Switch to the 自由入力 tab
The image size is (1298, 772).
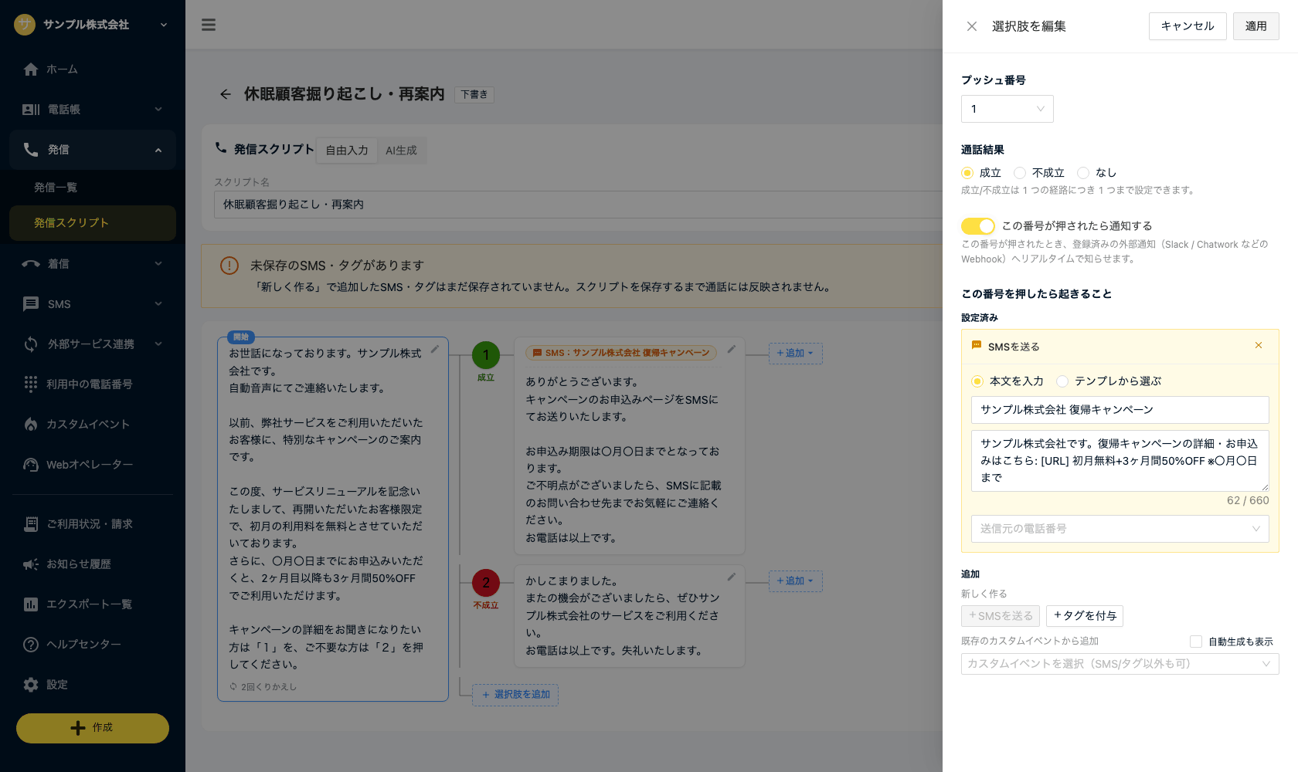point(347,151)
